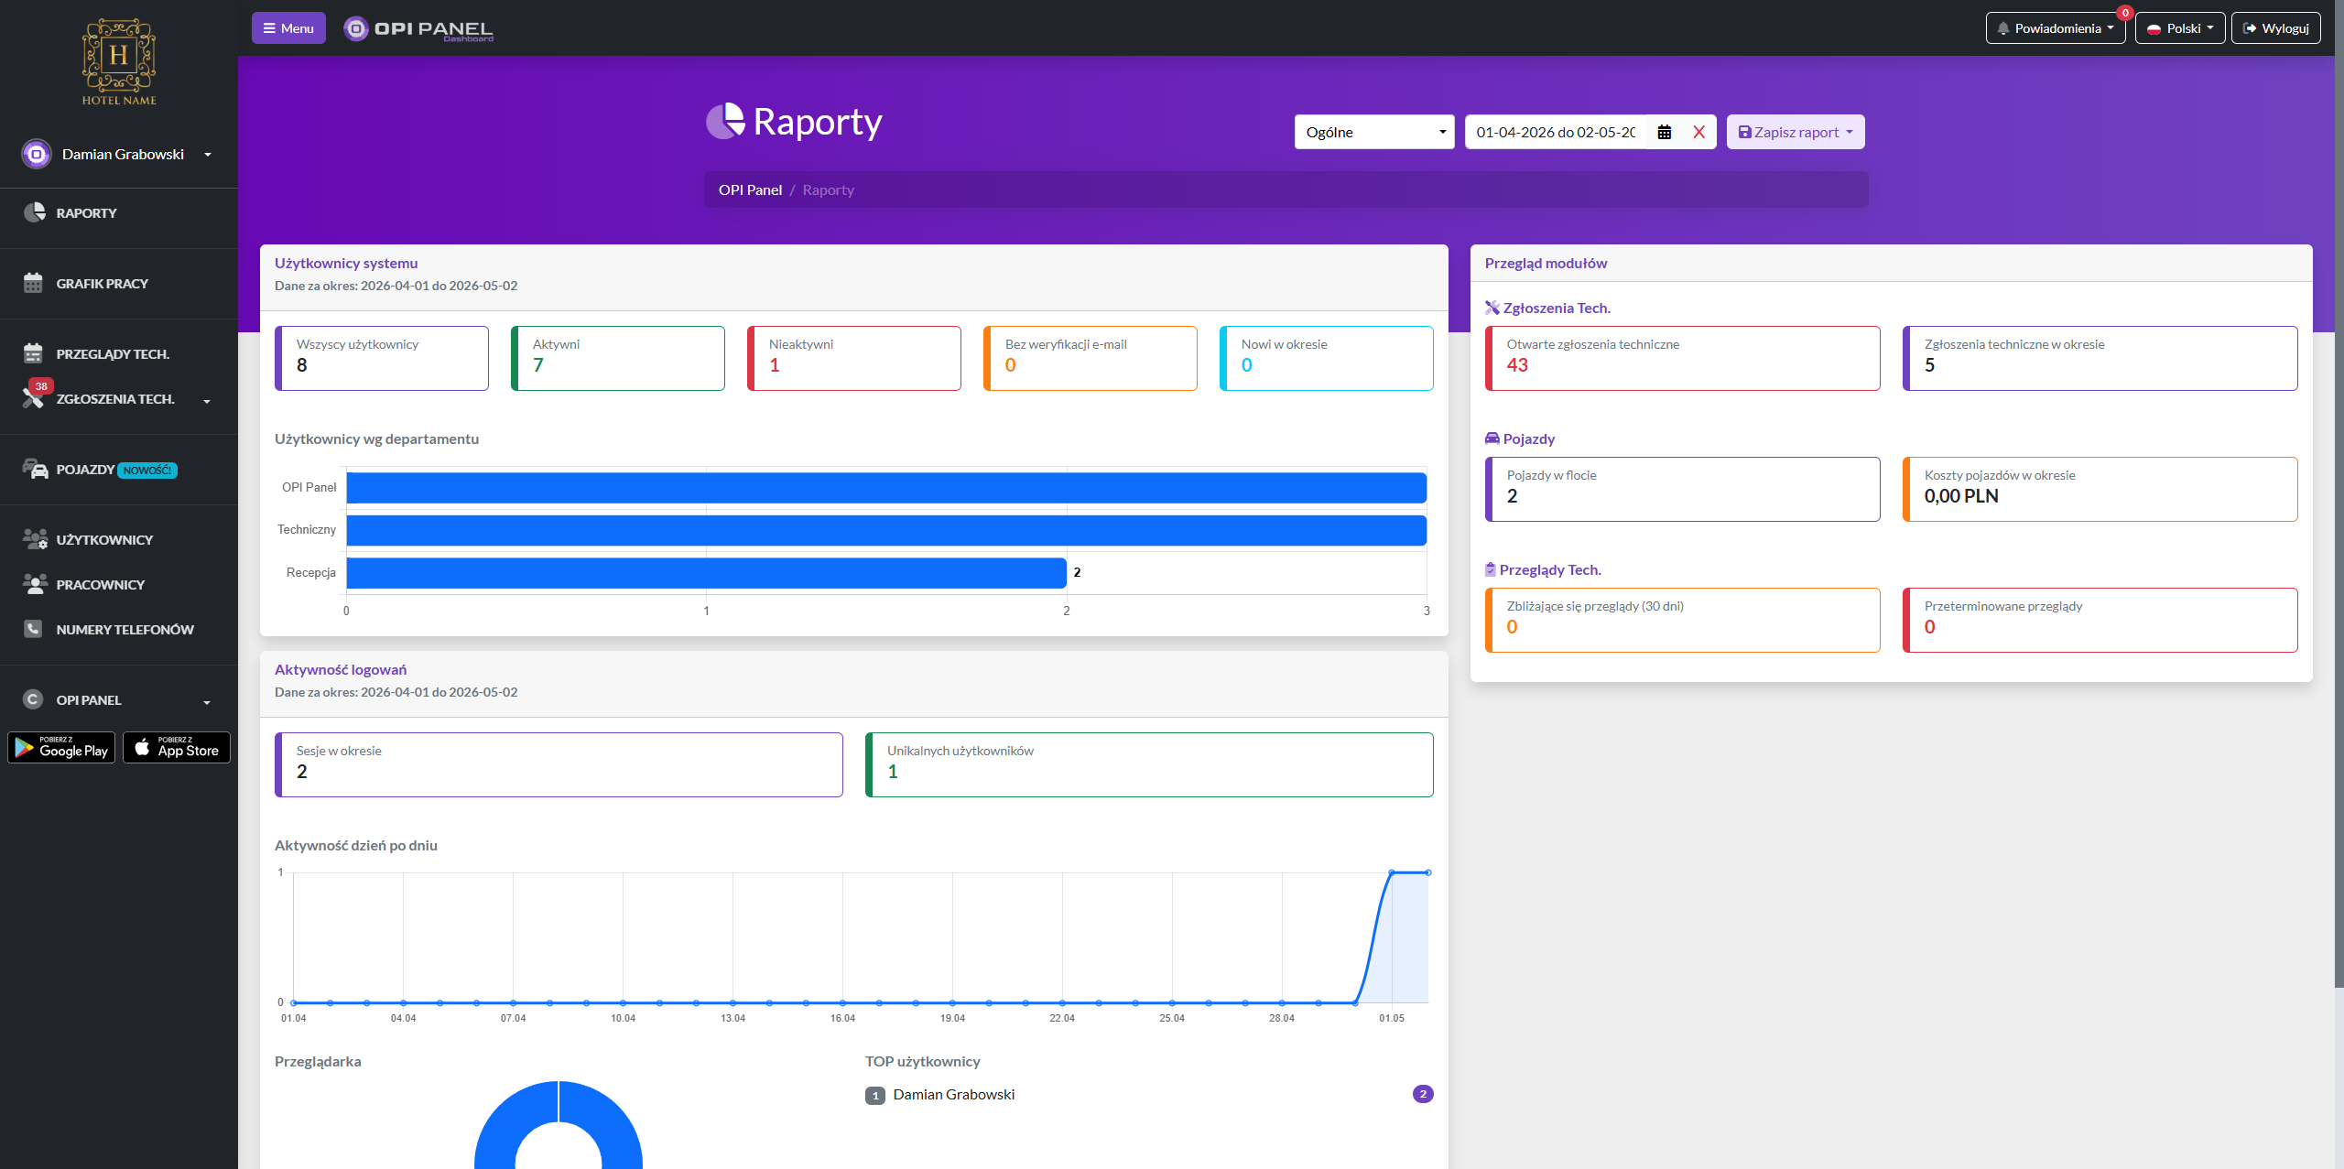Click the Wyloguj button

tap(2275, 28)
